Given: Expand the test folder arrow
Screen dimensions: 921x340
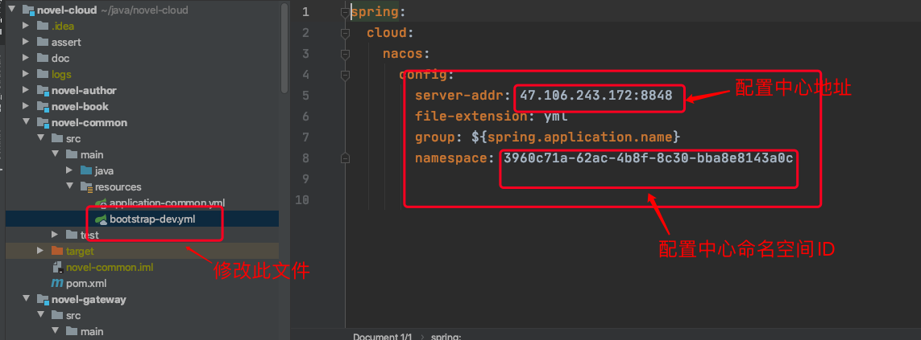Looking at the screenshot, I should pos(56,235).
